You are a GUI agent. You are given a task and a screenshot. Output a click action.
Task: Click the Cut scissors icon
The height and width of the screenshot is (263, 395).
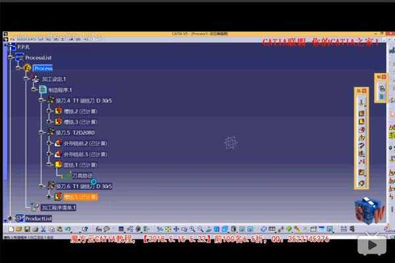[43, 229]
